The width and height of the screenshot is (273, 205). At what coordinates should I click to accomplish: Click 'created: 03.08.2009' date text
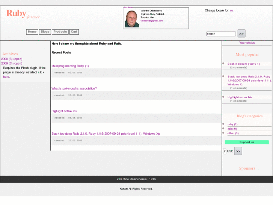[x=68, y=118]
